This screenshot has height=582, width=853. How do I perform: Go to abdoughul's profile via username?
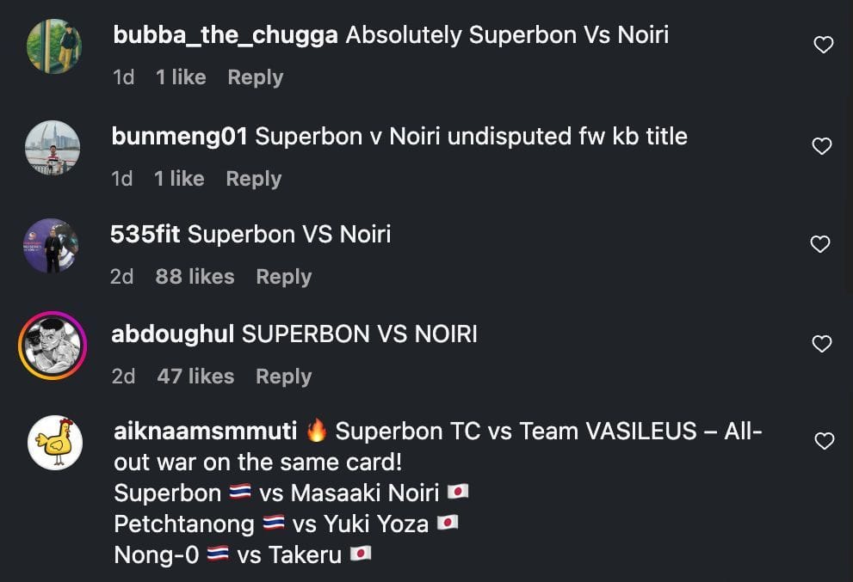point(173,334)
